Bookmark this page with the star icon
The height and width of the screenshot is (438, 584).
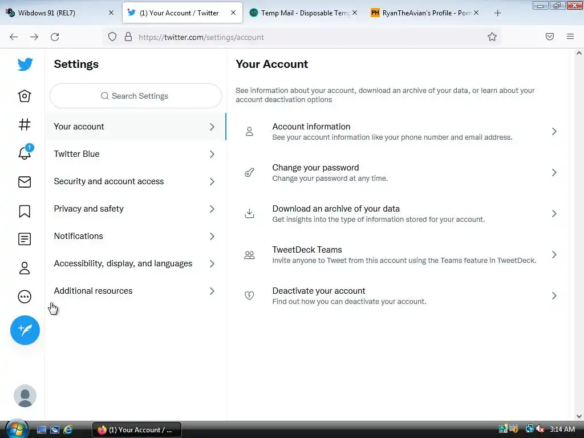492,36
